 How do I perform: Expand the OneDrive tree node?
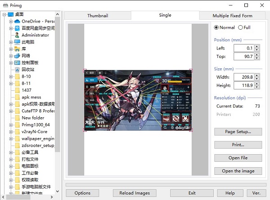pos(11,22)
